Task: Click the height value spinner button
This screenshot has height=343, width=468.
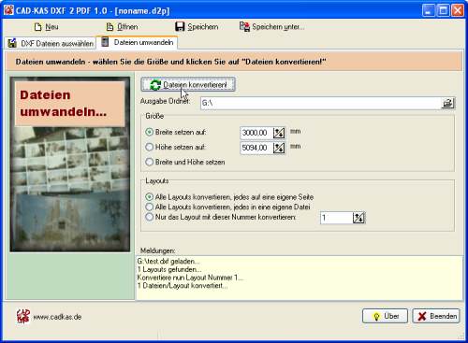Action: point(279,148)
